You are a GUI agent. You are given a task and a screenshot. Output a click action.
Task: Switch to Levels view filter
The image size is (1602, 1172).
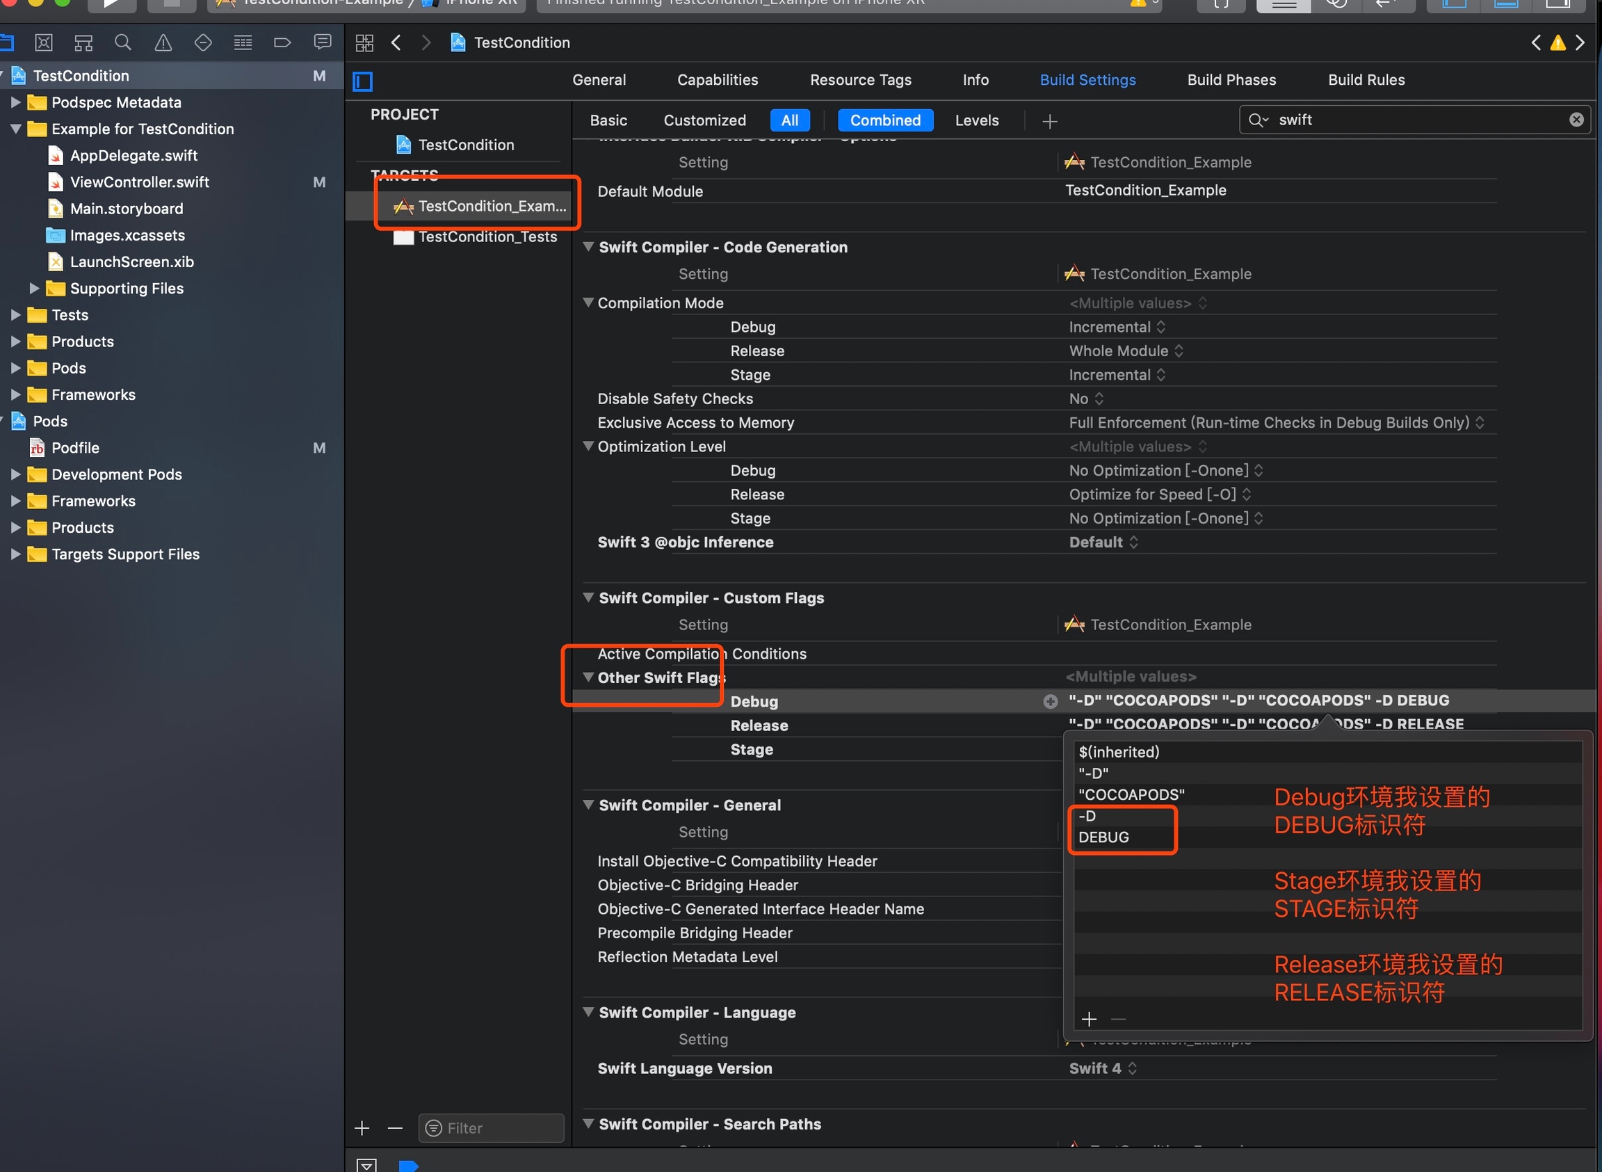coord(976,120)
